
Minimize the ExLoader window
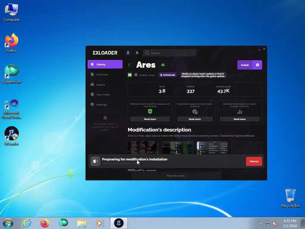point(259,49)
